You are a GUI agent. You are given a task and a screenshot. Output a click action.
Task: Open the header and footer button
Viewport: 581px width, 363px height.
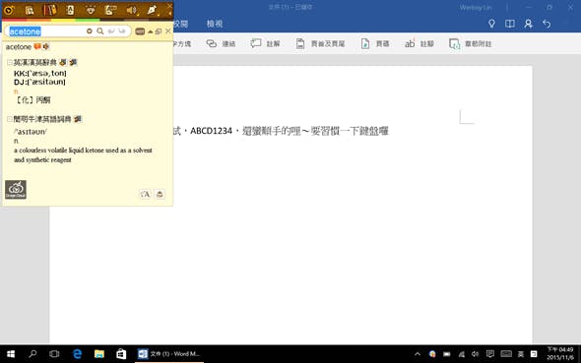320,43
